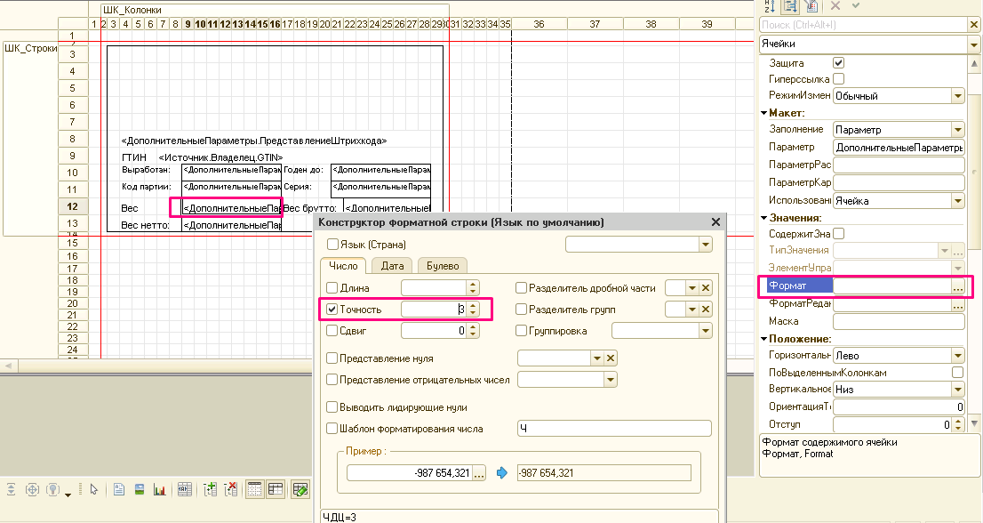
Task: Insert a picture via landscape icon
Action: [x=140, y=490]
